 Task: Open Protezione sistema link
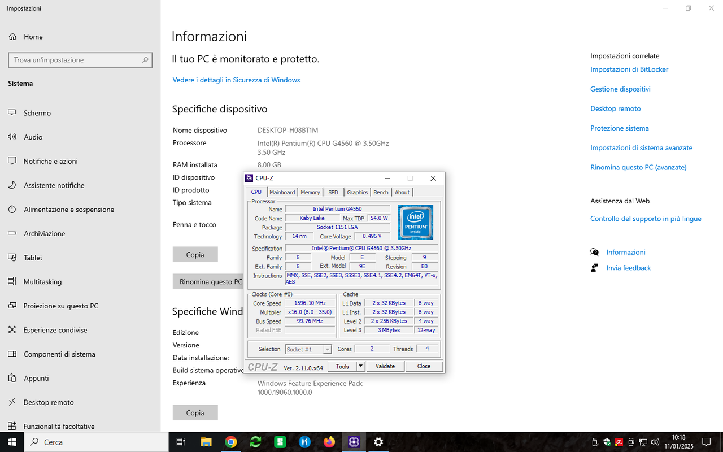[619, 128]
